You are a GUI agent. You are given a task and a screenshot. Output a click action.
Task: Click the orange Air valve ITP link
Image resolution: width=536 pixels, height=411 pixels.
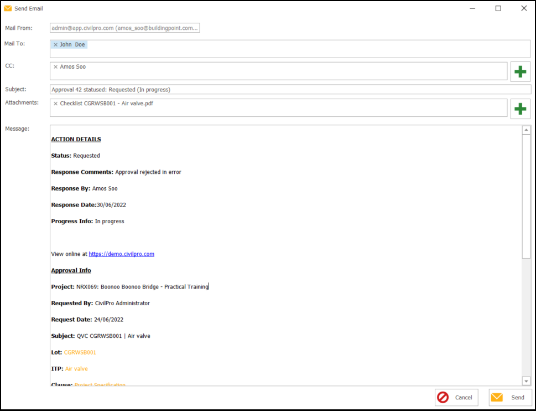[x=76, y=369]
